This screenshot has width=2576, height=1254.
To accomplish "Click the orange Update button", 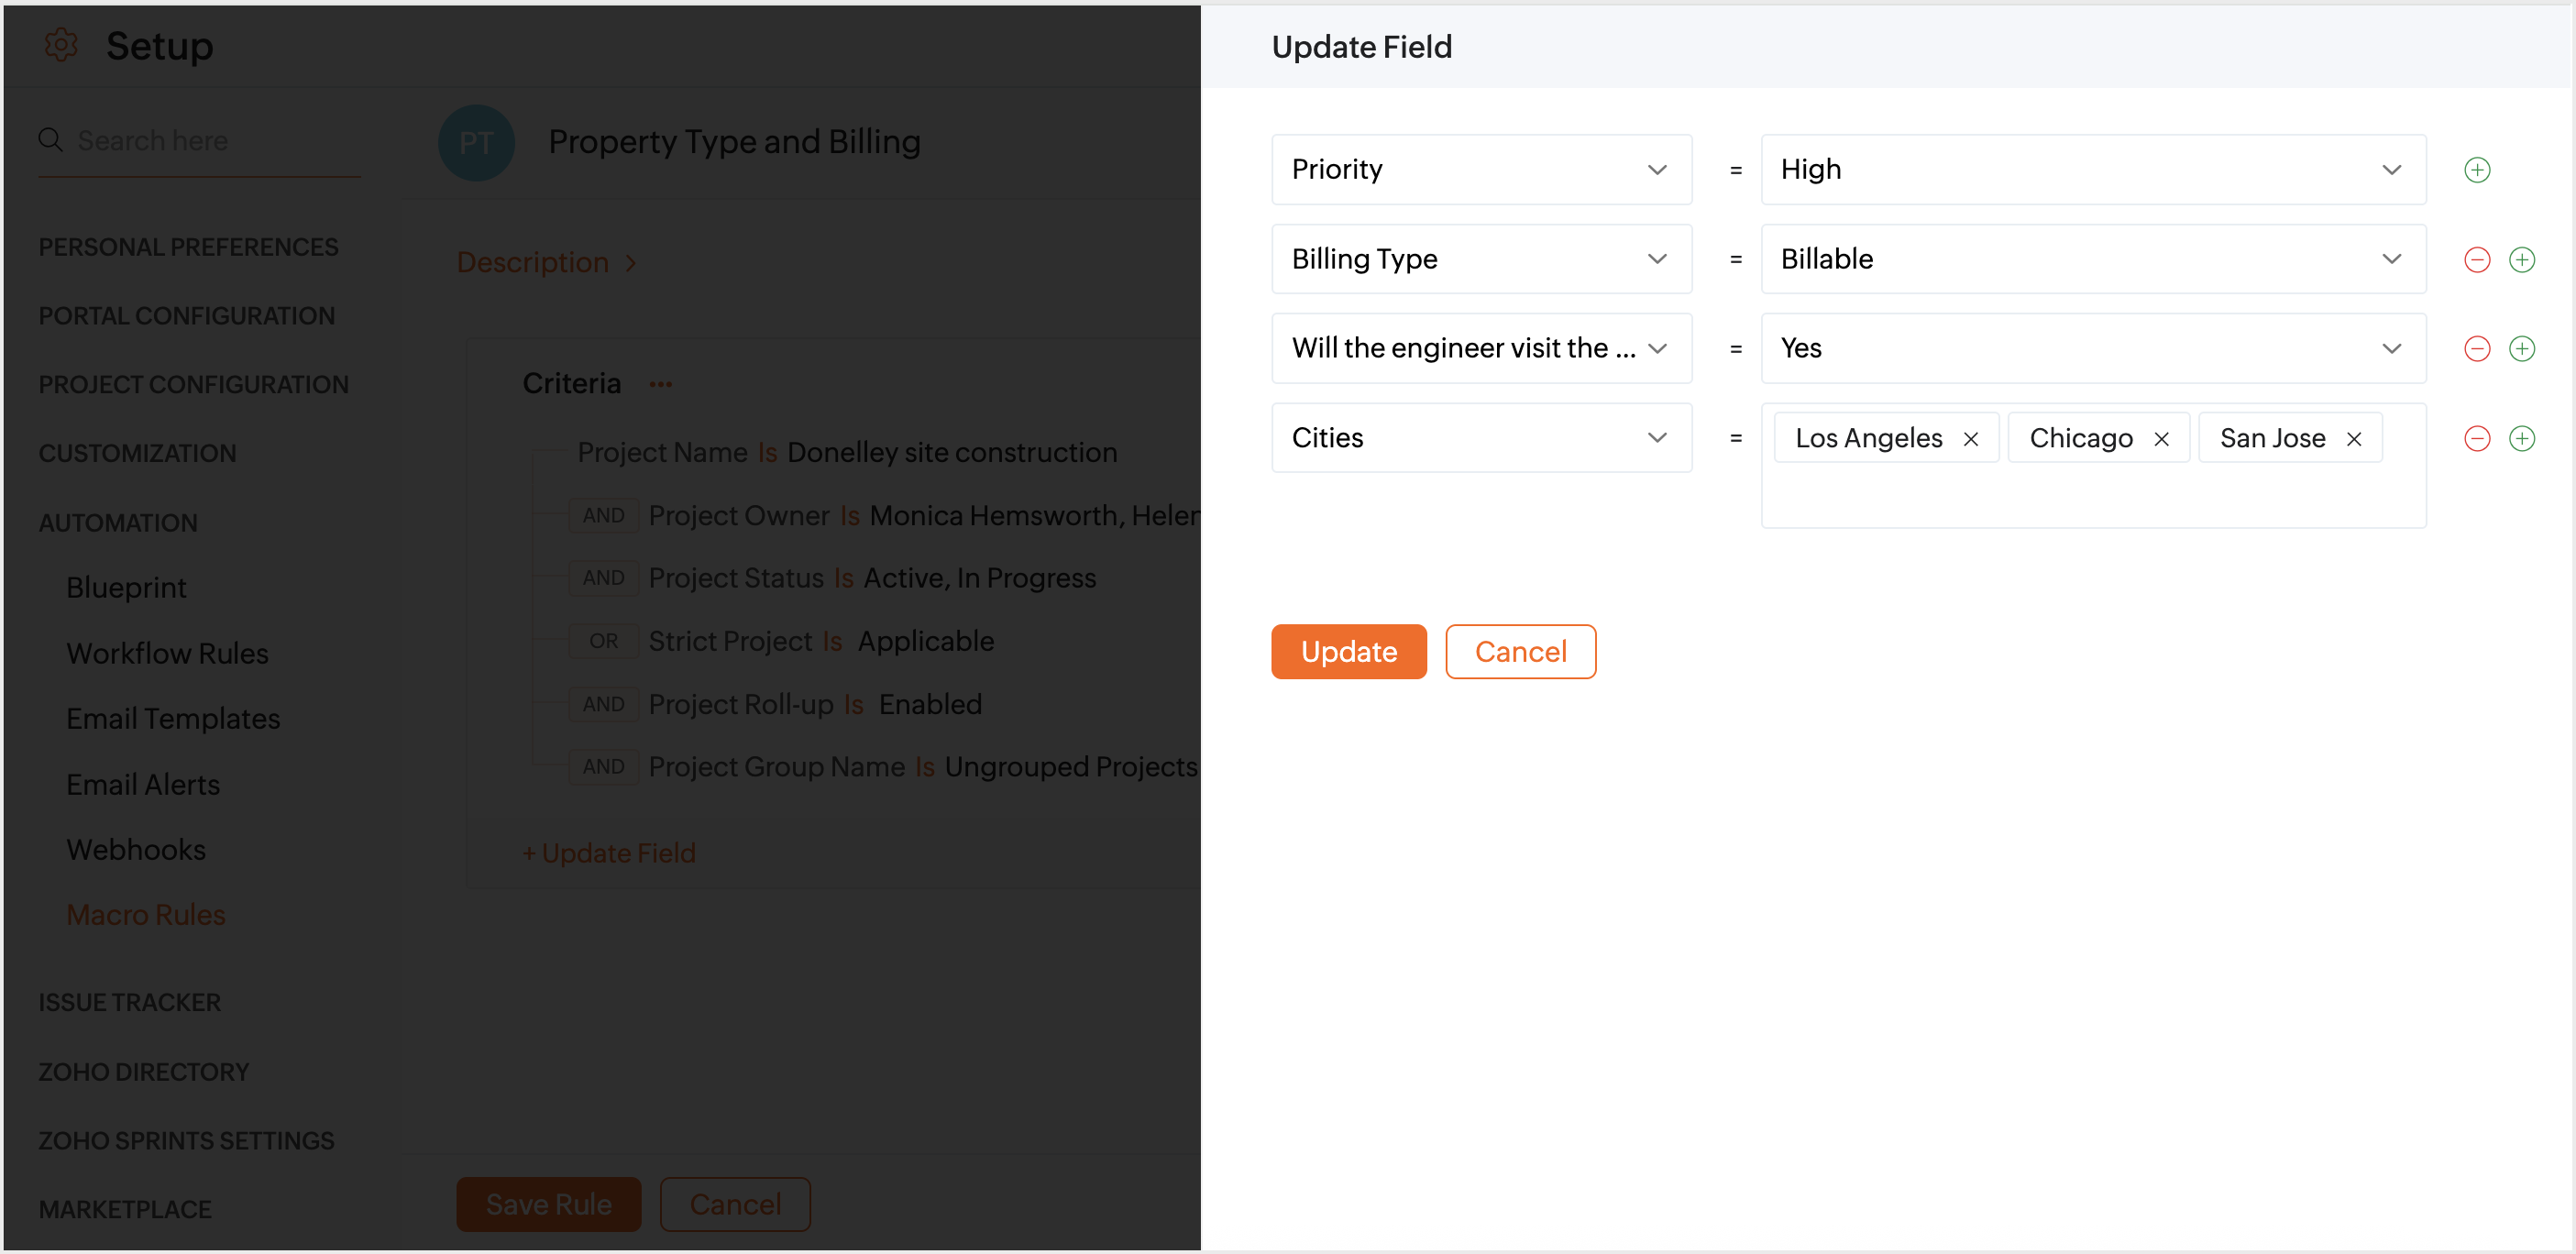I will coord(1348,652).
